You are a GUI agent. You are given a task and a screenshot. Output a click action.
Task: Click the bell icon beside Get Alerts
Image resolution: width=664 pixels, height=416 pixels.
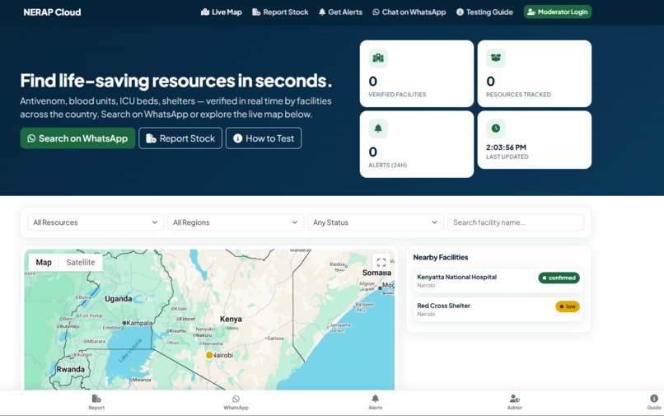click(322, 12)
